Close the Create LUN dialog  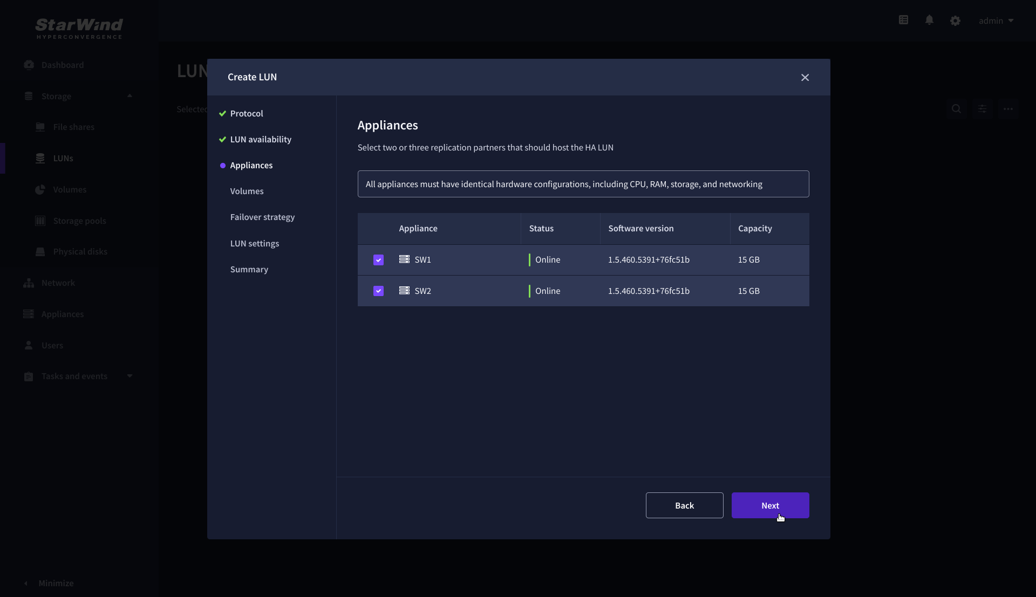(805, 77)
